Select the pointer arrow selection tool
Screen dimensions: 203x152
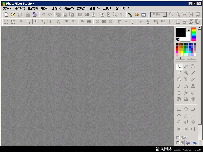coord(179,66)
